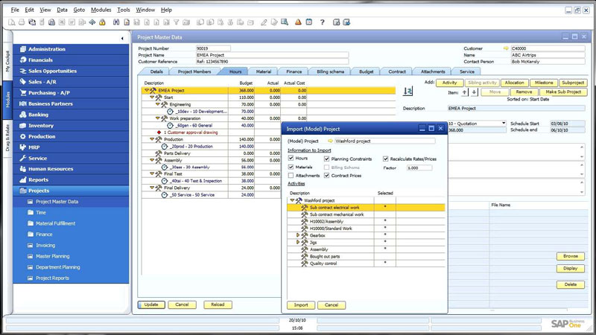Switch to the Billing schema tab
This screenshot has width=596, height=335.
pos(330,71)
